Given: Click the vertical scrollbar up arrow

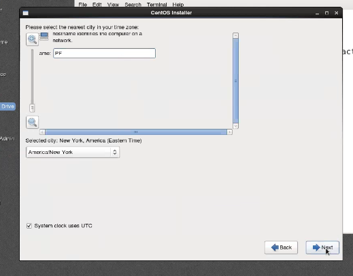Looking at the screenshot, I should (235, 35).
